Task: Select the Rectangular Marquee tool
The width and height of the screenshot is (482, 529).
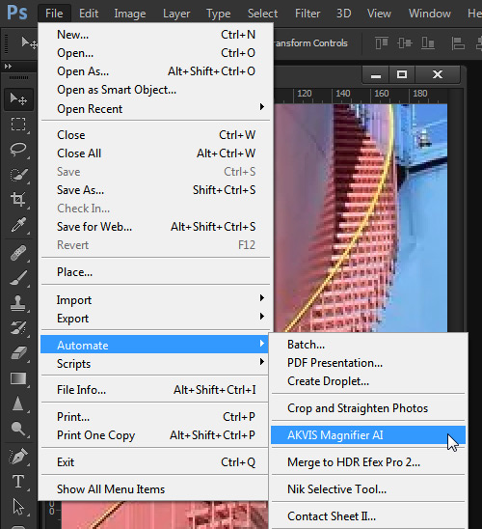Action: [18, 124]
